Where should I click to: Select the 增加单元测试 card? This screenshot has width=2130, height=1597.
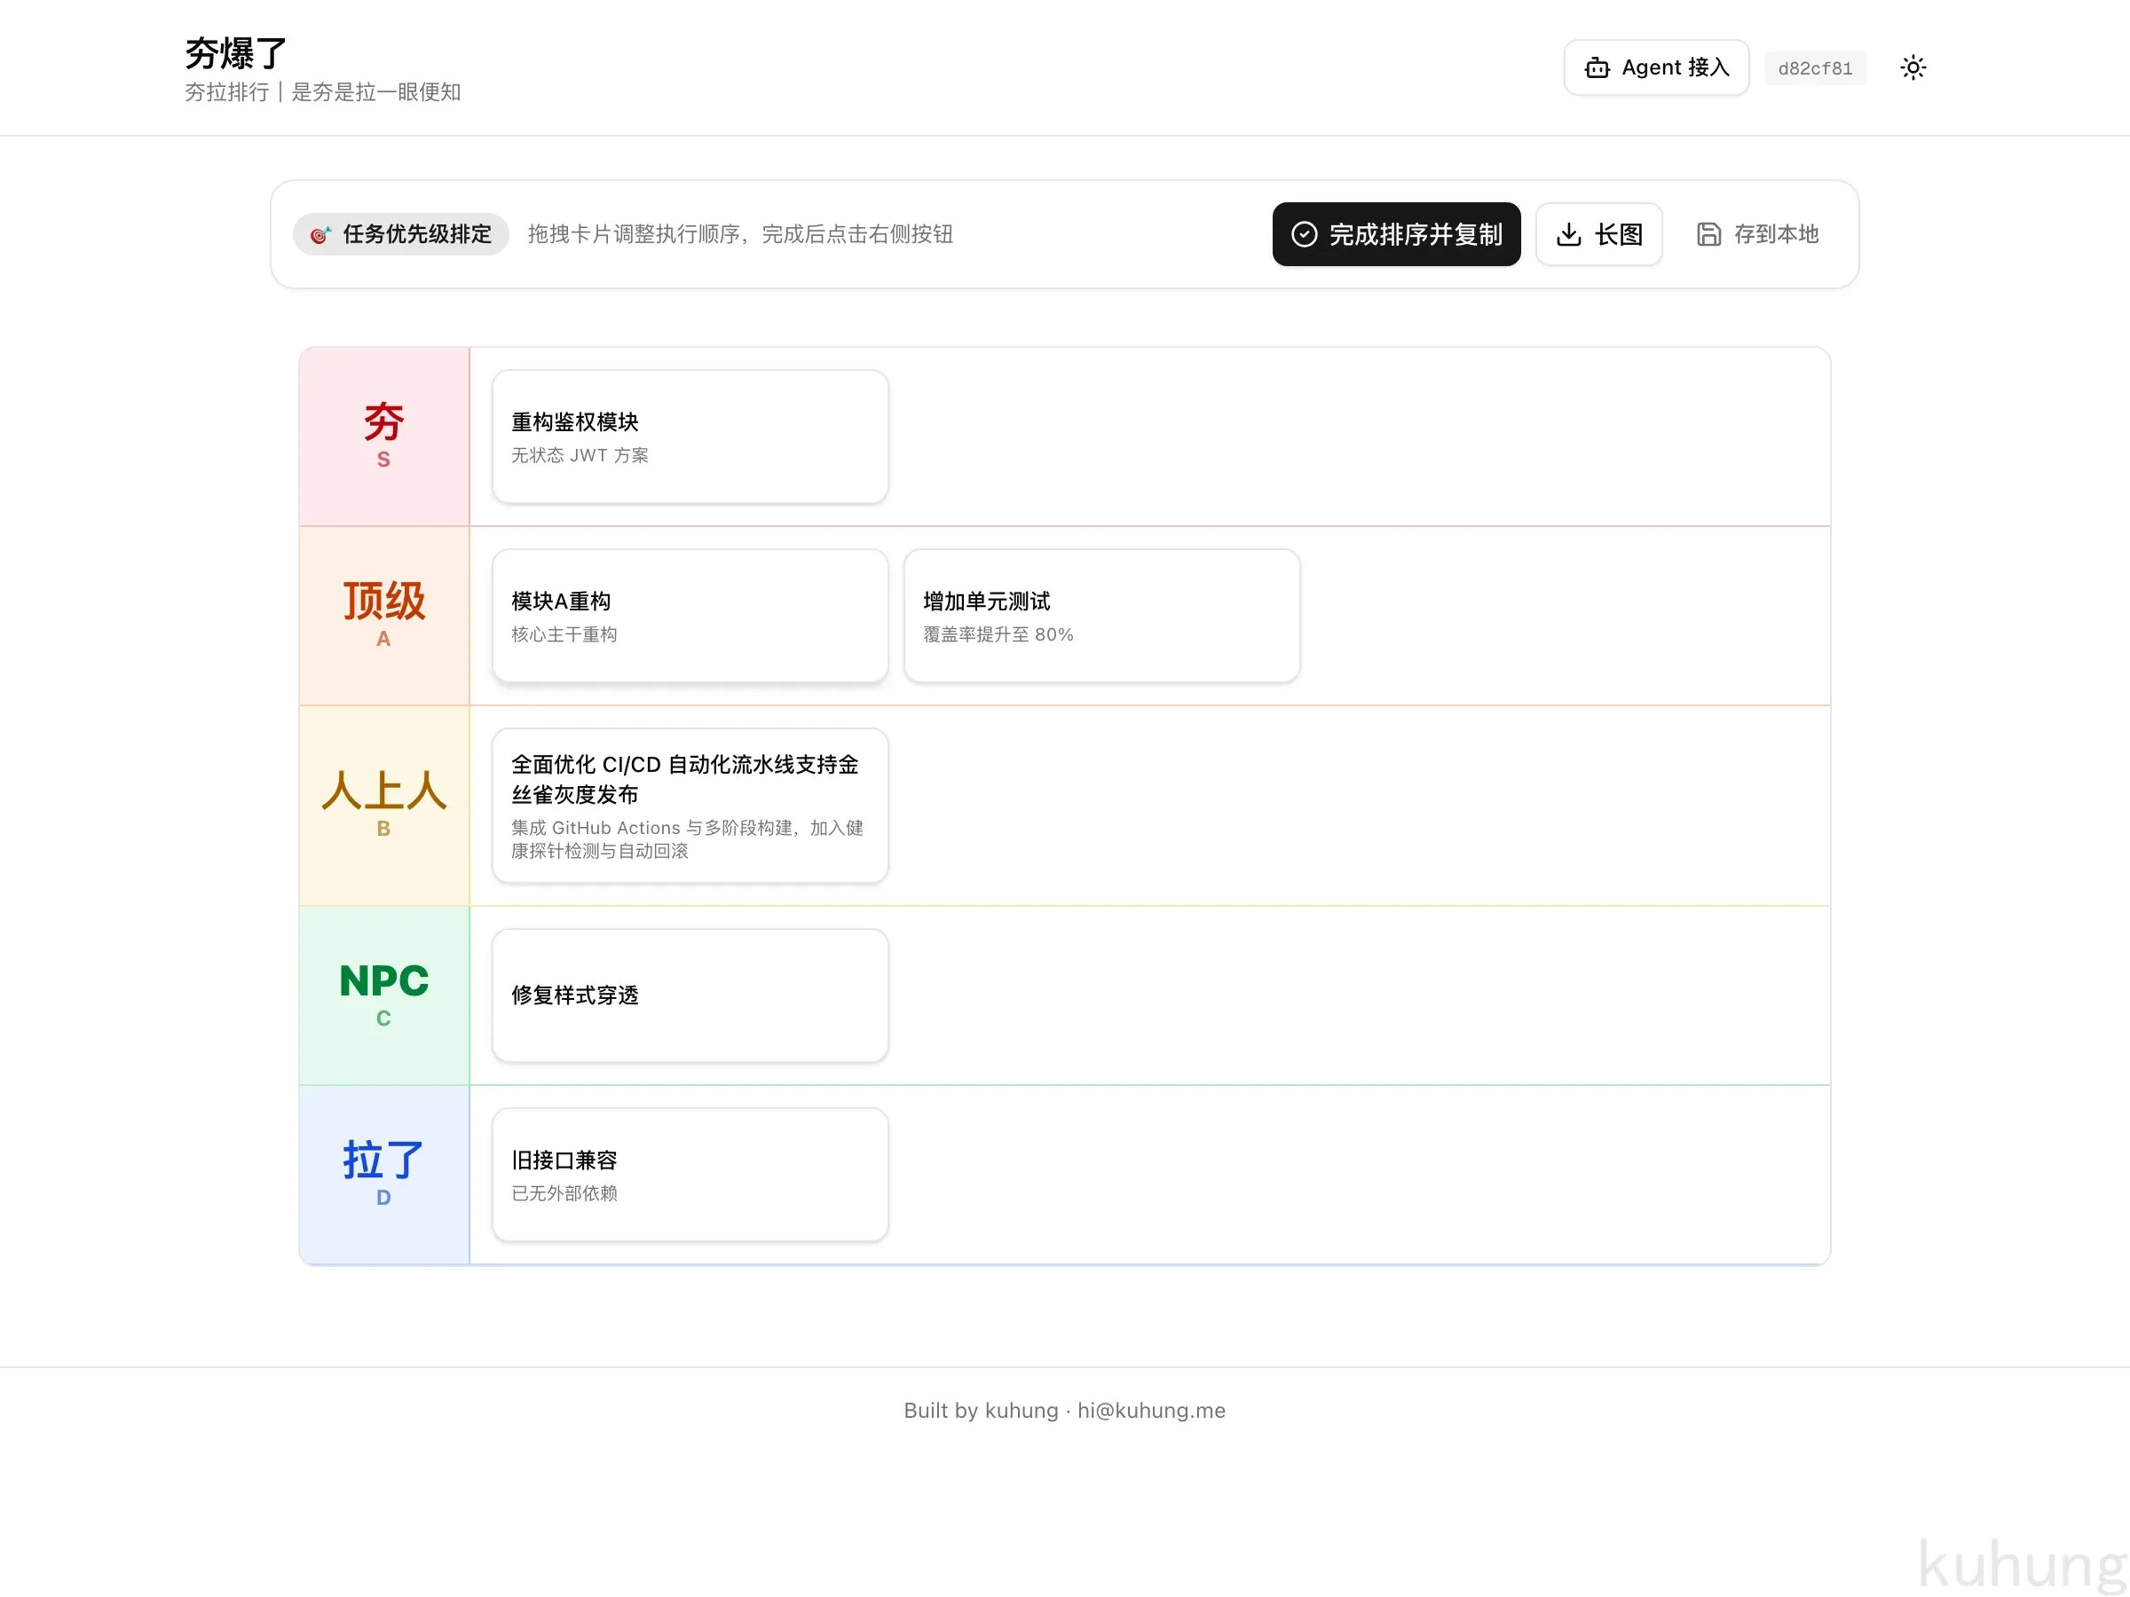tap(1101, 615)
